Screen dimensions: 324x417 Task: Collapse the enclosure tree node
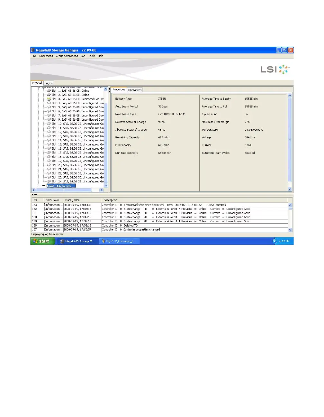39,87
